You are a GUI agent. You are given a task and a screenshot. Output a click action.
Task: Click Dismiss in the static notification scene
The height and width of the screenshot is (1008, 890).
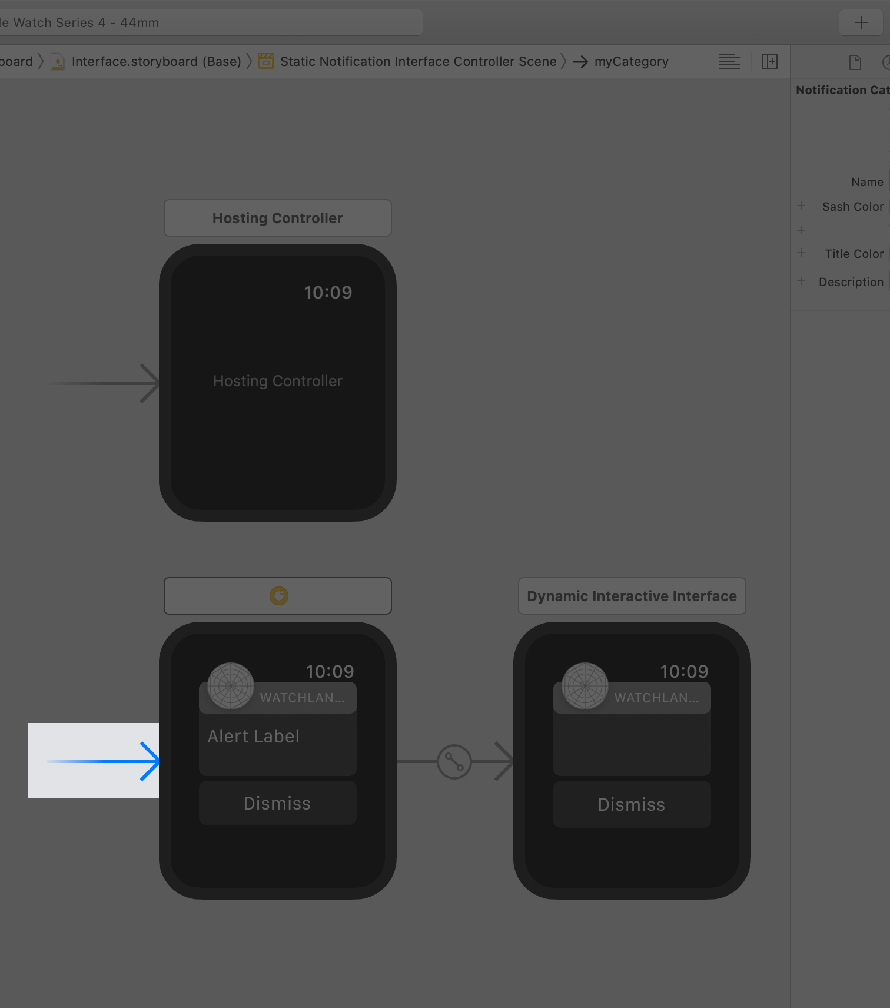(x=278, y=803)
